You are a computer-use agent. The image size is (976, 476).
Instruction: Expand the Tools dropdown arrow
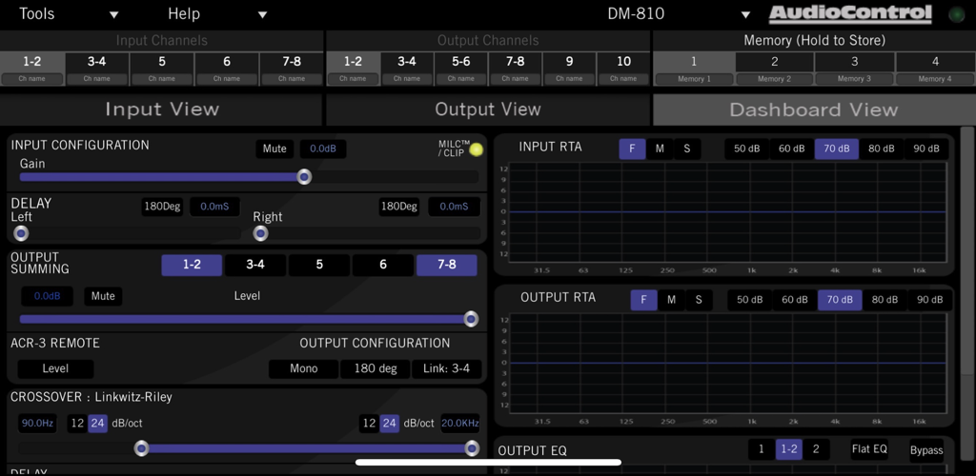114,14
